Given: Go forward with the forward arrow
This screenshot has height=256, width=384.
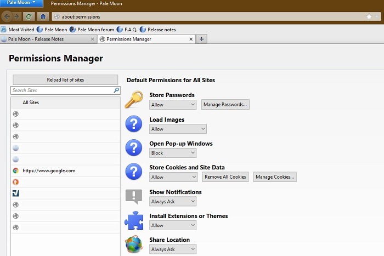Looking at the screenshot, I should pos(16,16).
